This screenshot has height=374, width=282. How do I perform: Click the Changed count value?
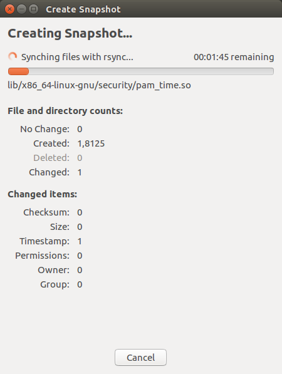coord(80,172)
